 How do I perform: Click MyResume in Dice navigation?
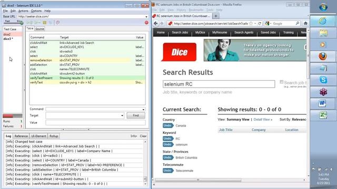[220, 33]
